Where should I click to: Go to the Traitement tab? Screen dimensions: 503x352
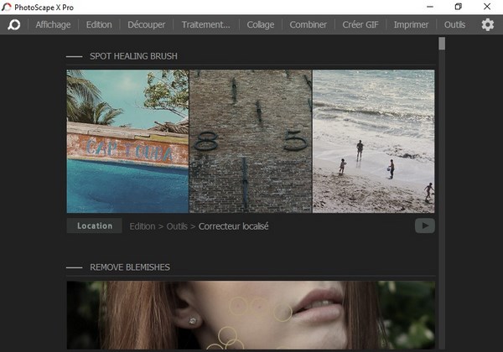point(205,24)
